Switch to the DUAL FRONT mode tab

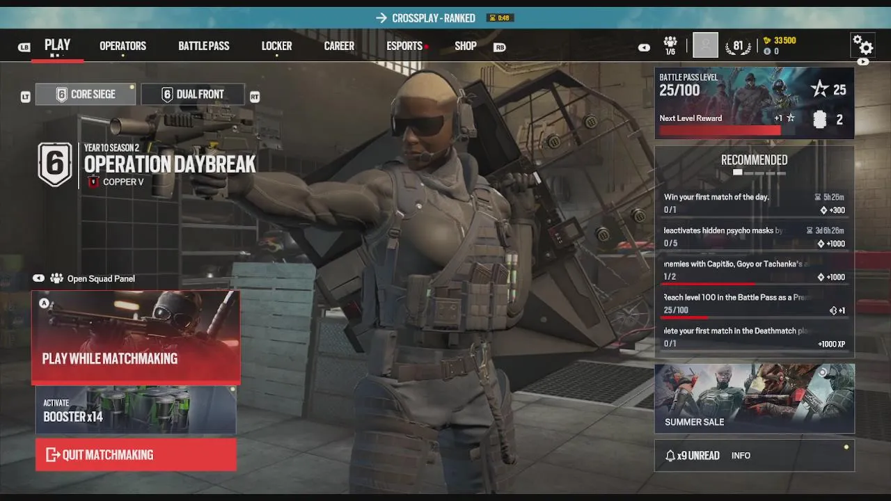(x=193, y=94)
